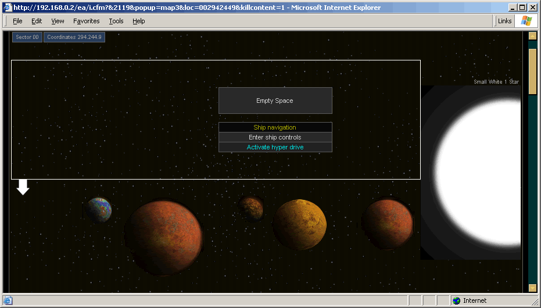
Task: Select the red planet nearest the star
Action: click(388, 224)
